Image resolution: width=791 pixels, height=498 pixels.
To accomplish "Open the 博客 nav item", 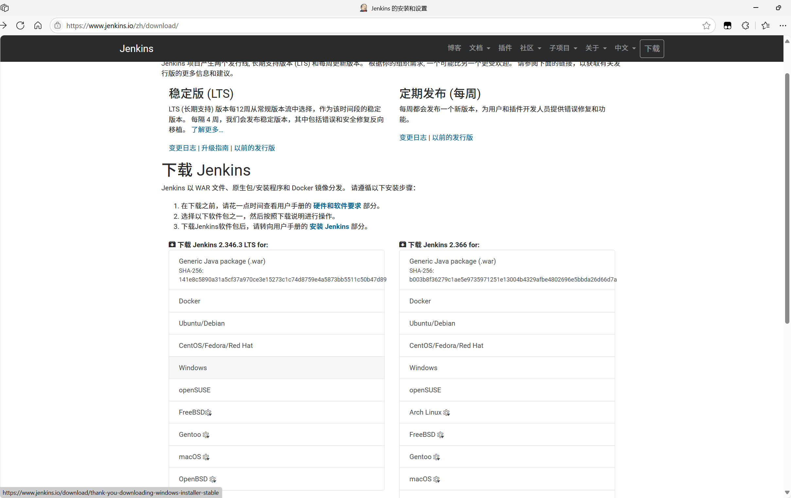I will (x=454, y=48).
